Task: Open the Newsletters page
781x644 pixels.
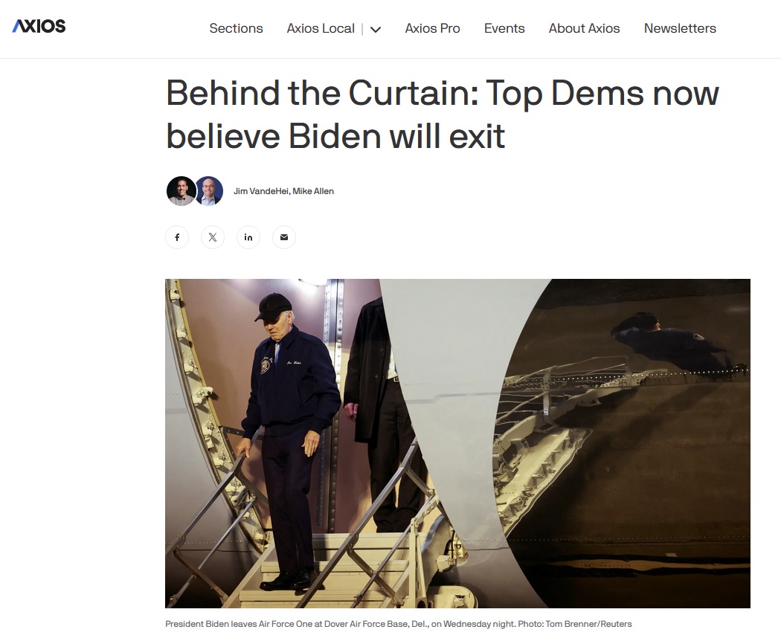Action: [680, 28]
